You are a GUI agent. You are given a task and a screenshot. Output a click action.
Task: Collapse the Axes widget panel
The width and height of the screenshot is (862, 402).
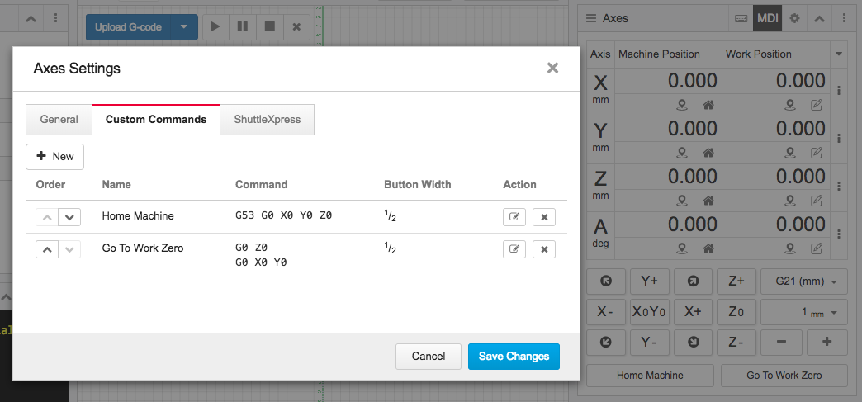click(818, 18)
